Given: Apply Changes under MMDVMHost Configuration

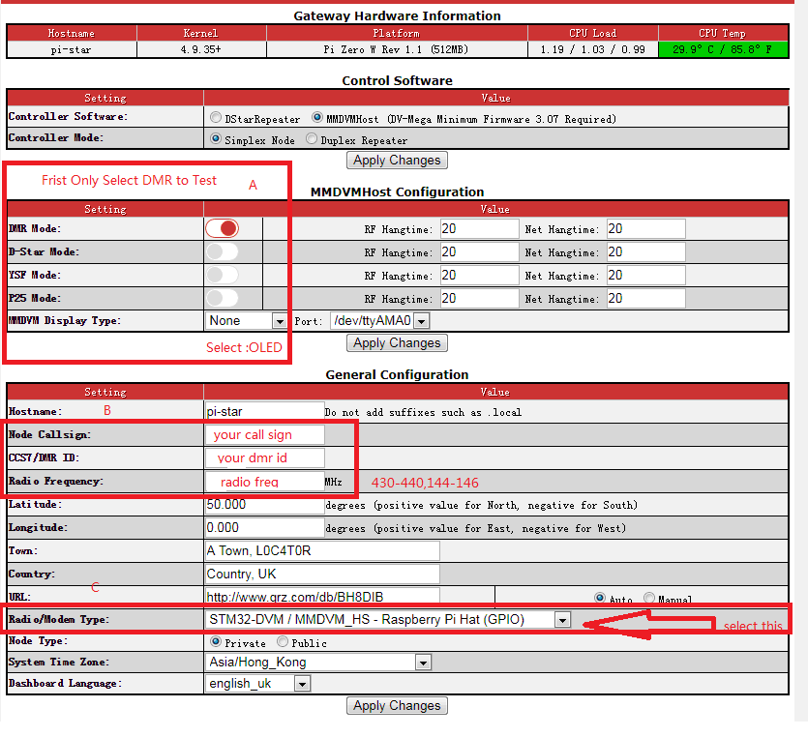Looking at the screenshot, I should point(397,343).
